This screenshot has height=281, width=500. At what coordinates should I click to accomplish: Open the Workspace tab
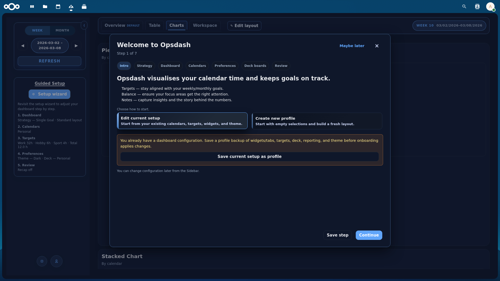tap(205, 25)
